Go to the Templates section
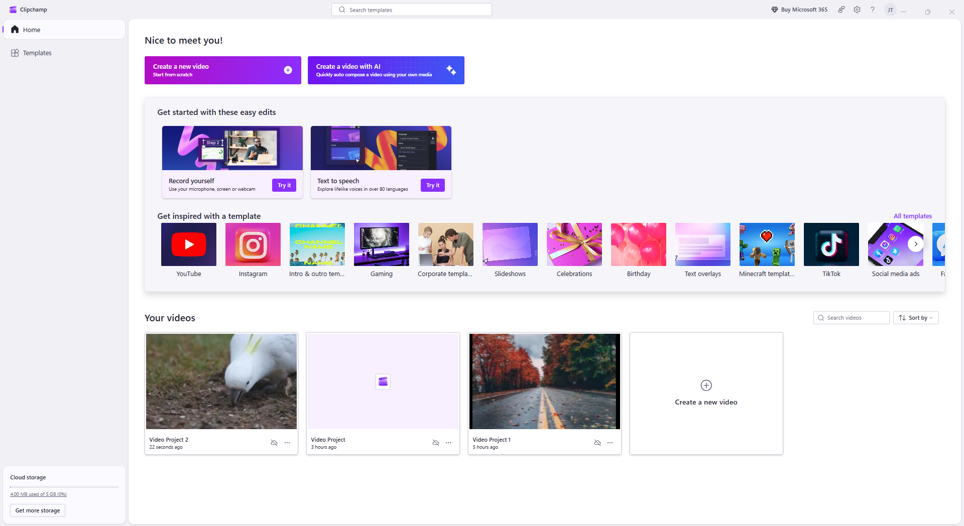Screen dimensions: 964x526 point(37,53)
